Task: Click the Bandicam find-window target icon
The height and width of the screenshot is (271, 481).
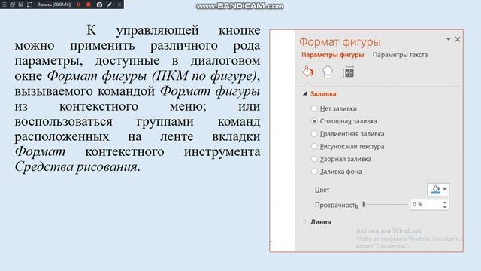Action: [x=21, y=5]
